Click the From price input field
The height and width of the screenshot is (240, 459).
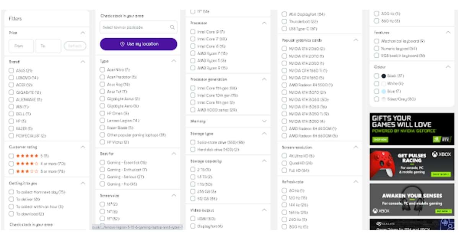click(x=21, y=46)
